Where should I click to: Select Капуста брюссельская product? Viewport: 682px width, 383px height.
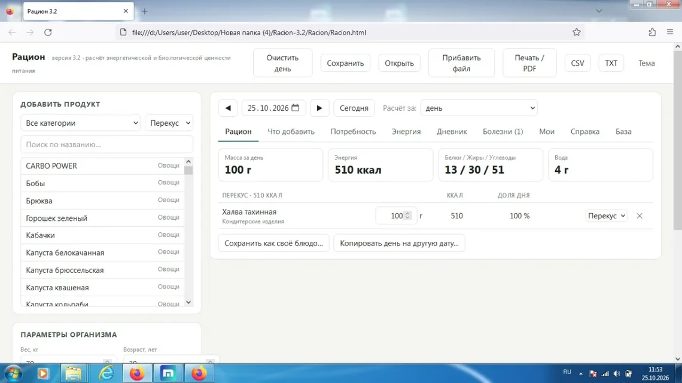click(103, 270)
